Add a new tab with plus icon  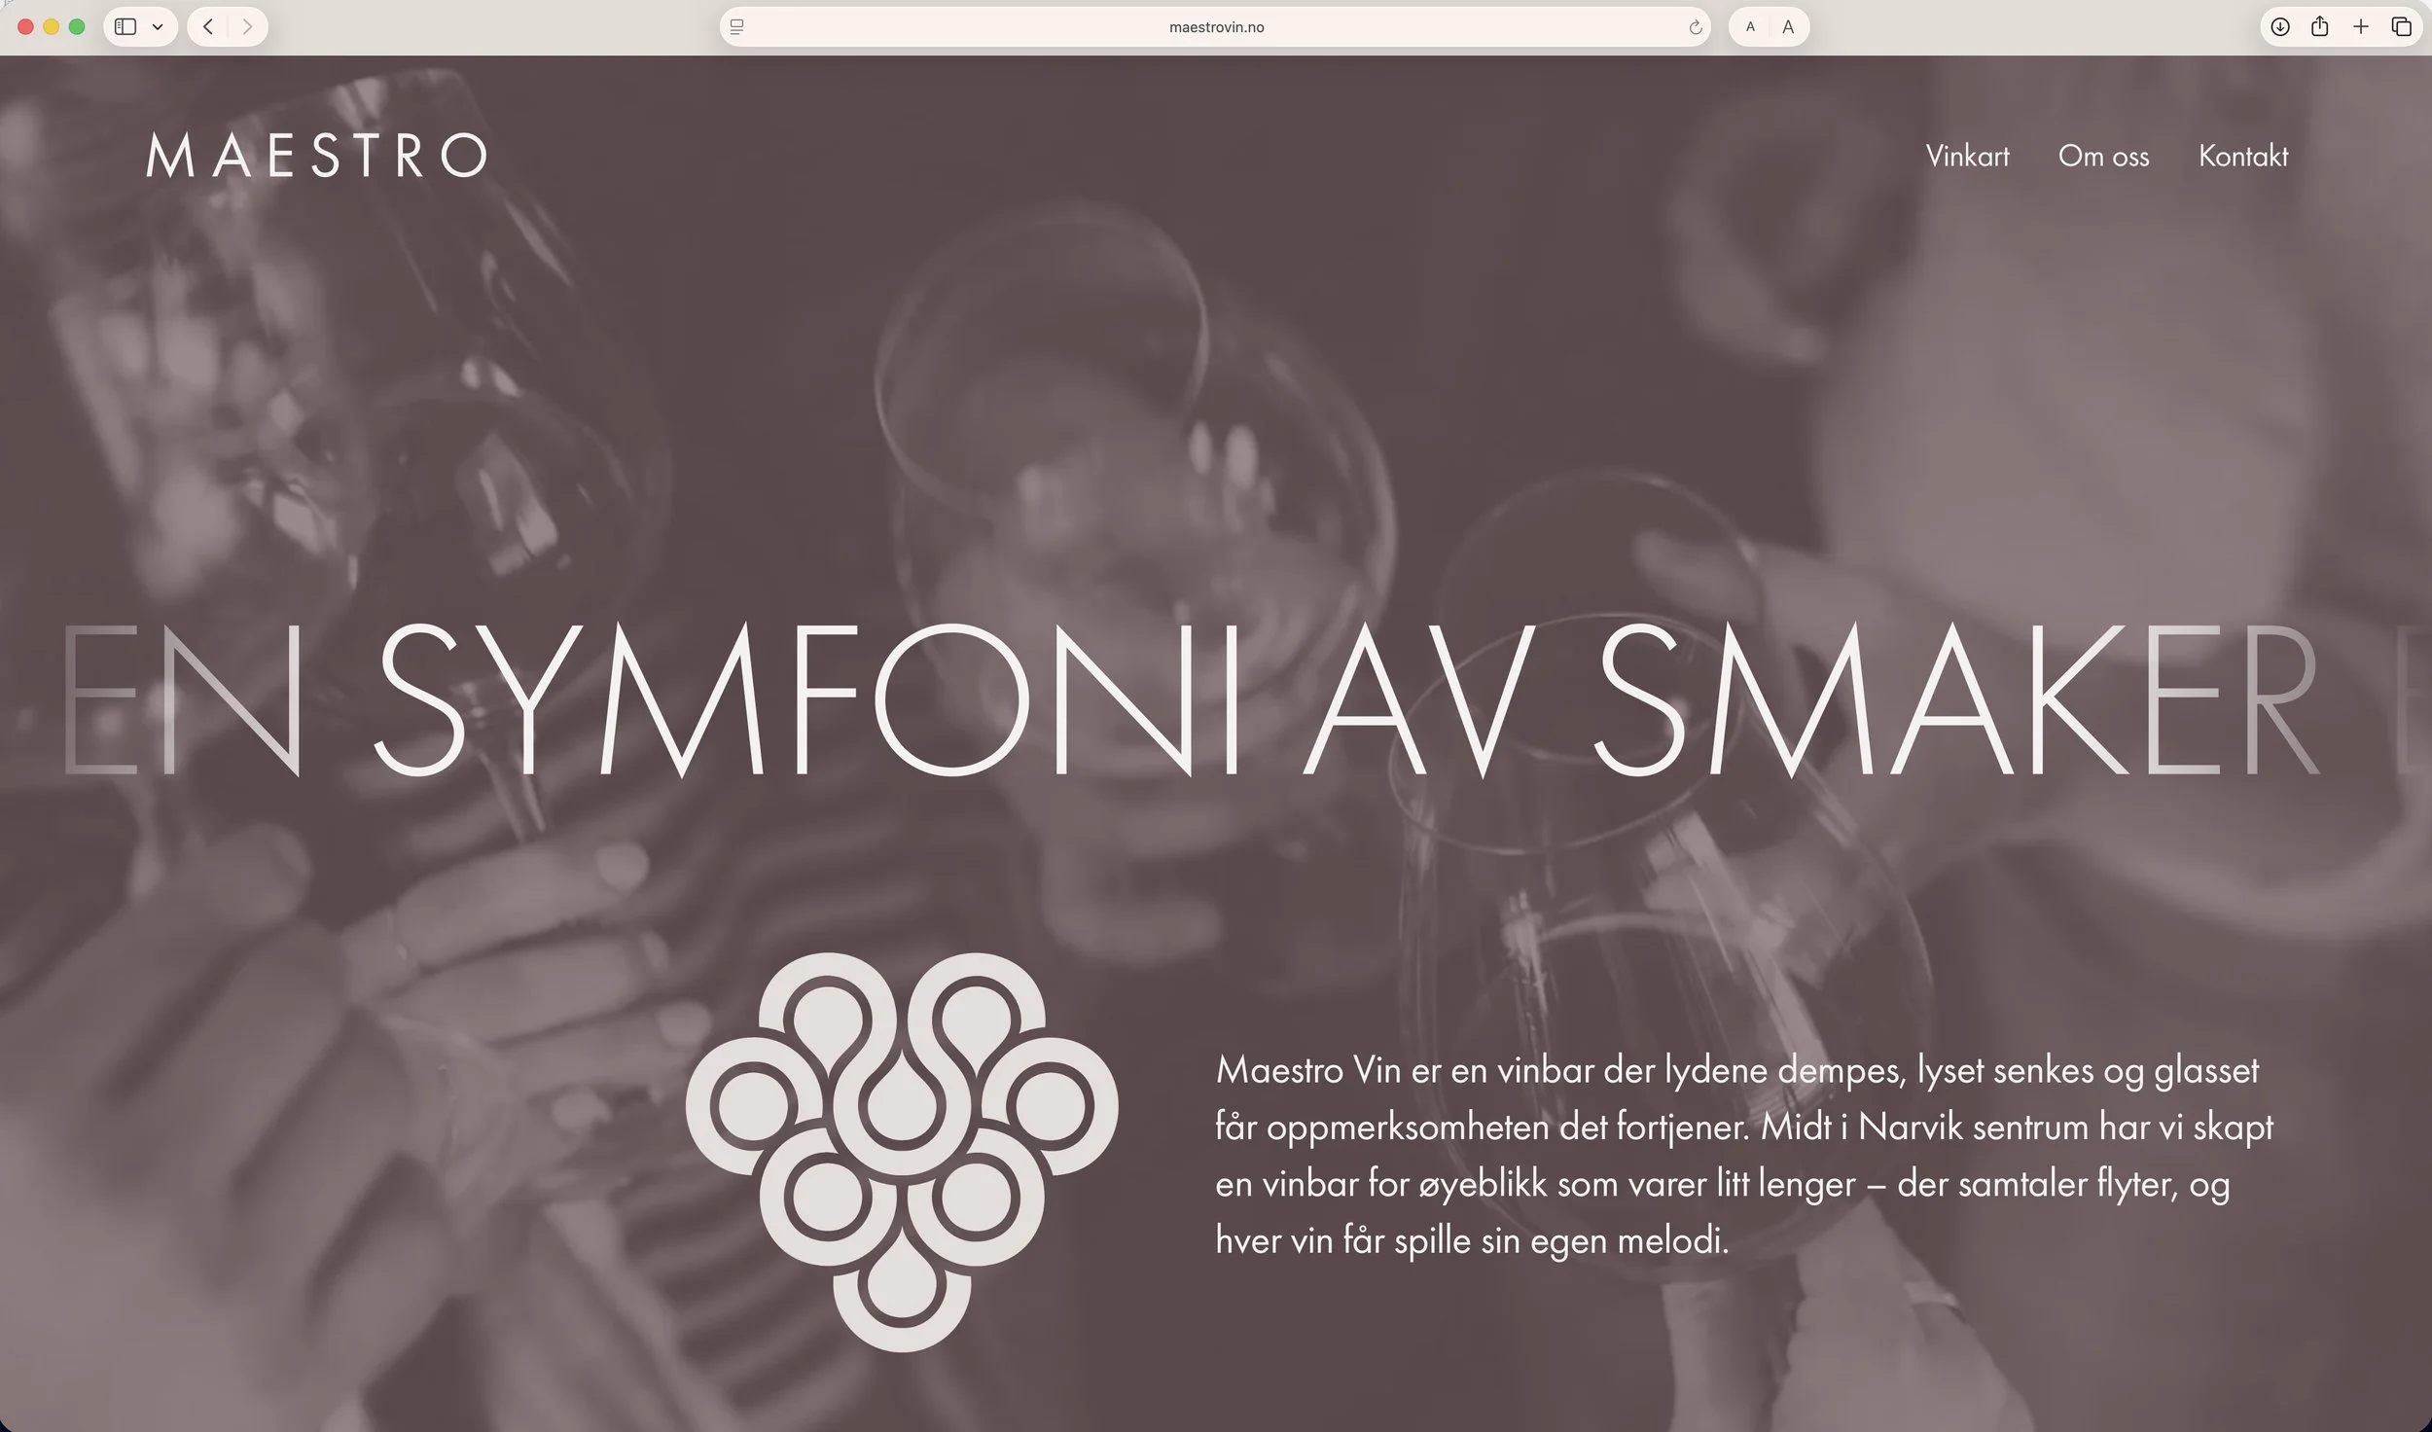click(2361, 27)
